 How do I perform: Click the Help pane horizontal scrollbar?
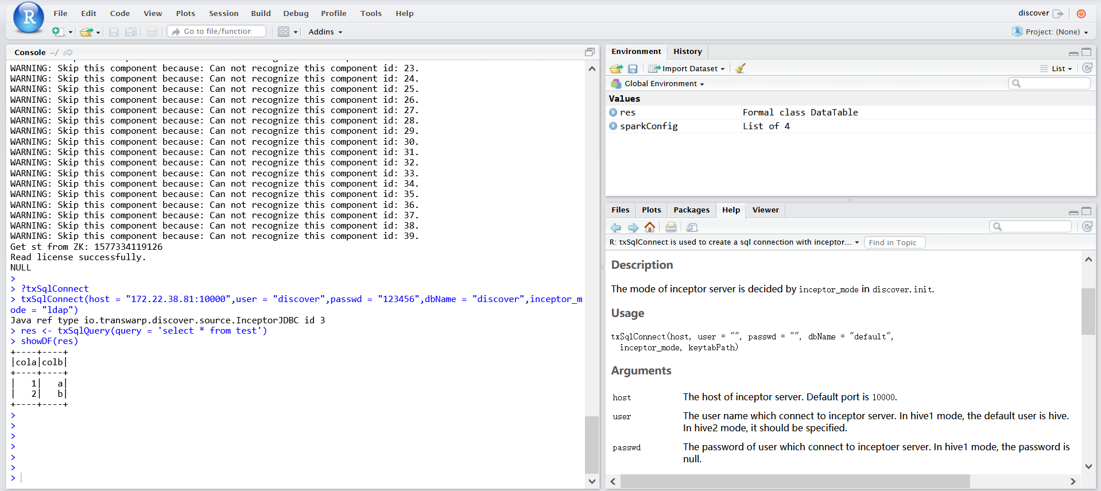tap(795, 481)
